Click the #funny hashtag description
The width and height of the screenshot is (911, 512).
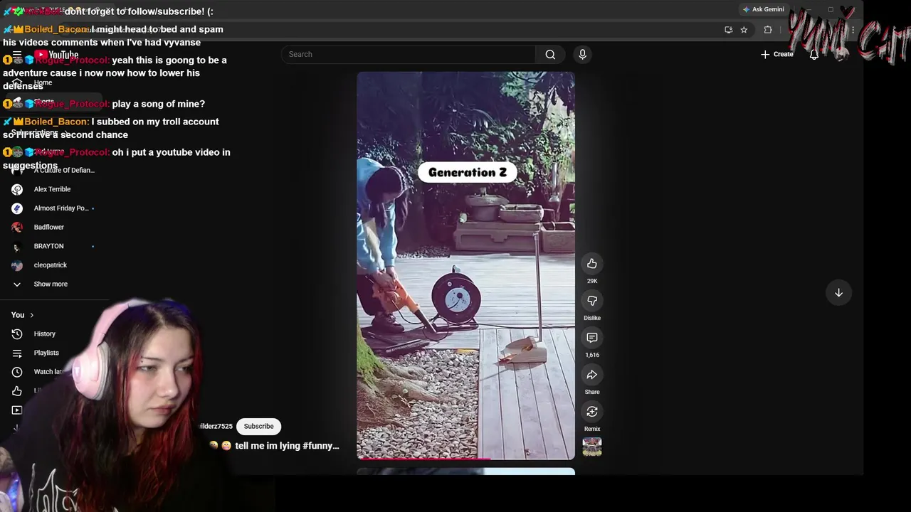(x=320, y=446)
